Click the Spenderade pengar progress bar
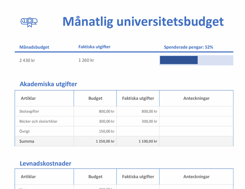Screen dimensions: 245x189 [196, 60]
